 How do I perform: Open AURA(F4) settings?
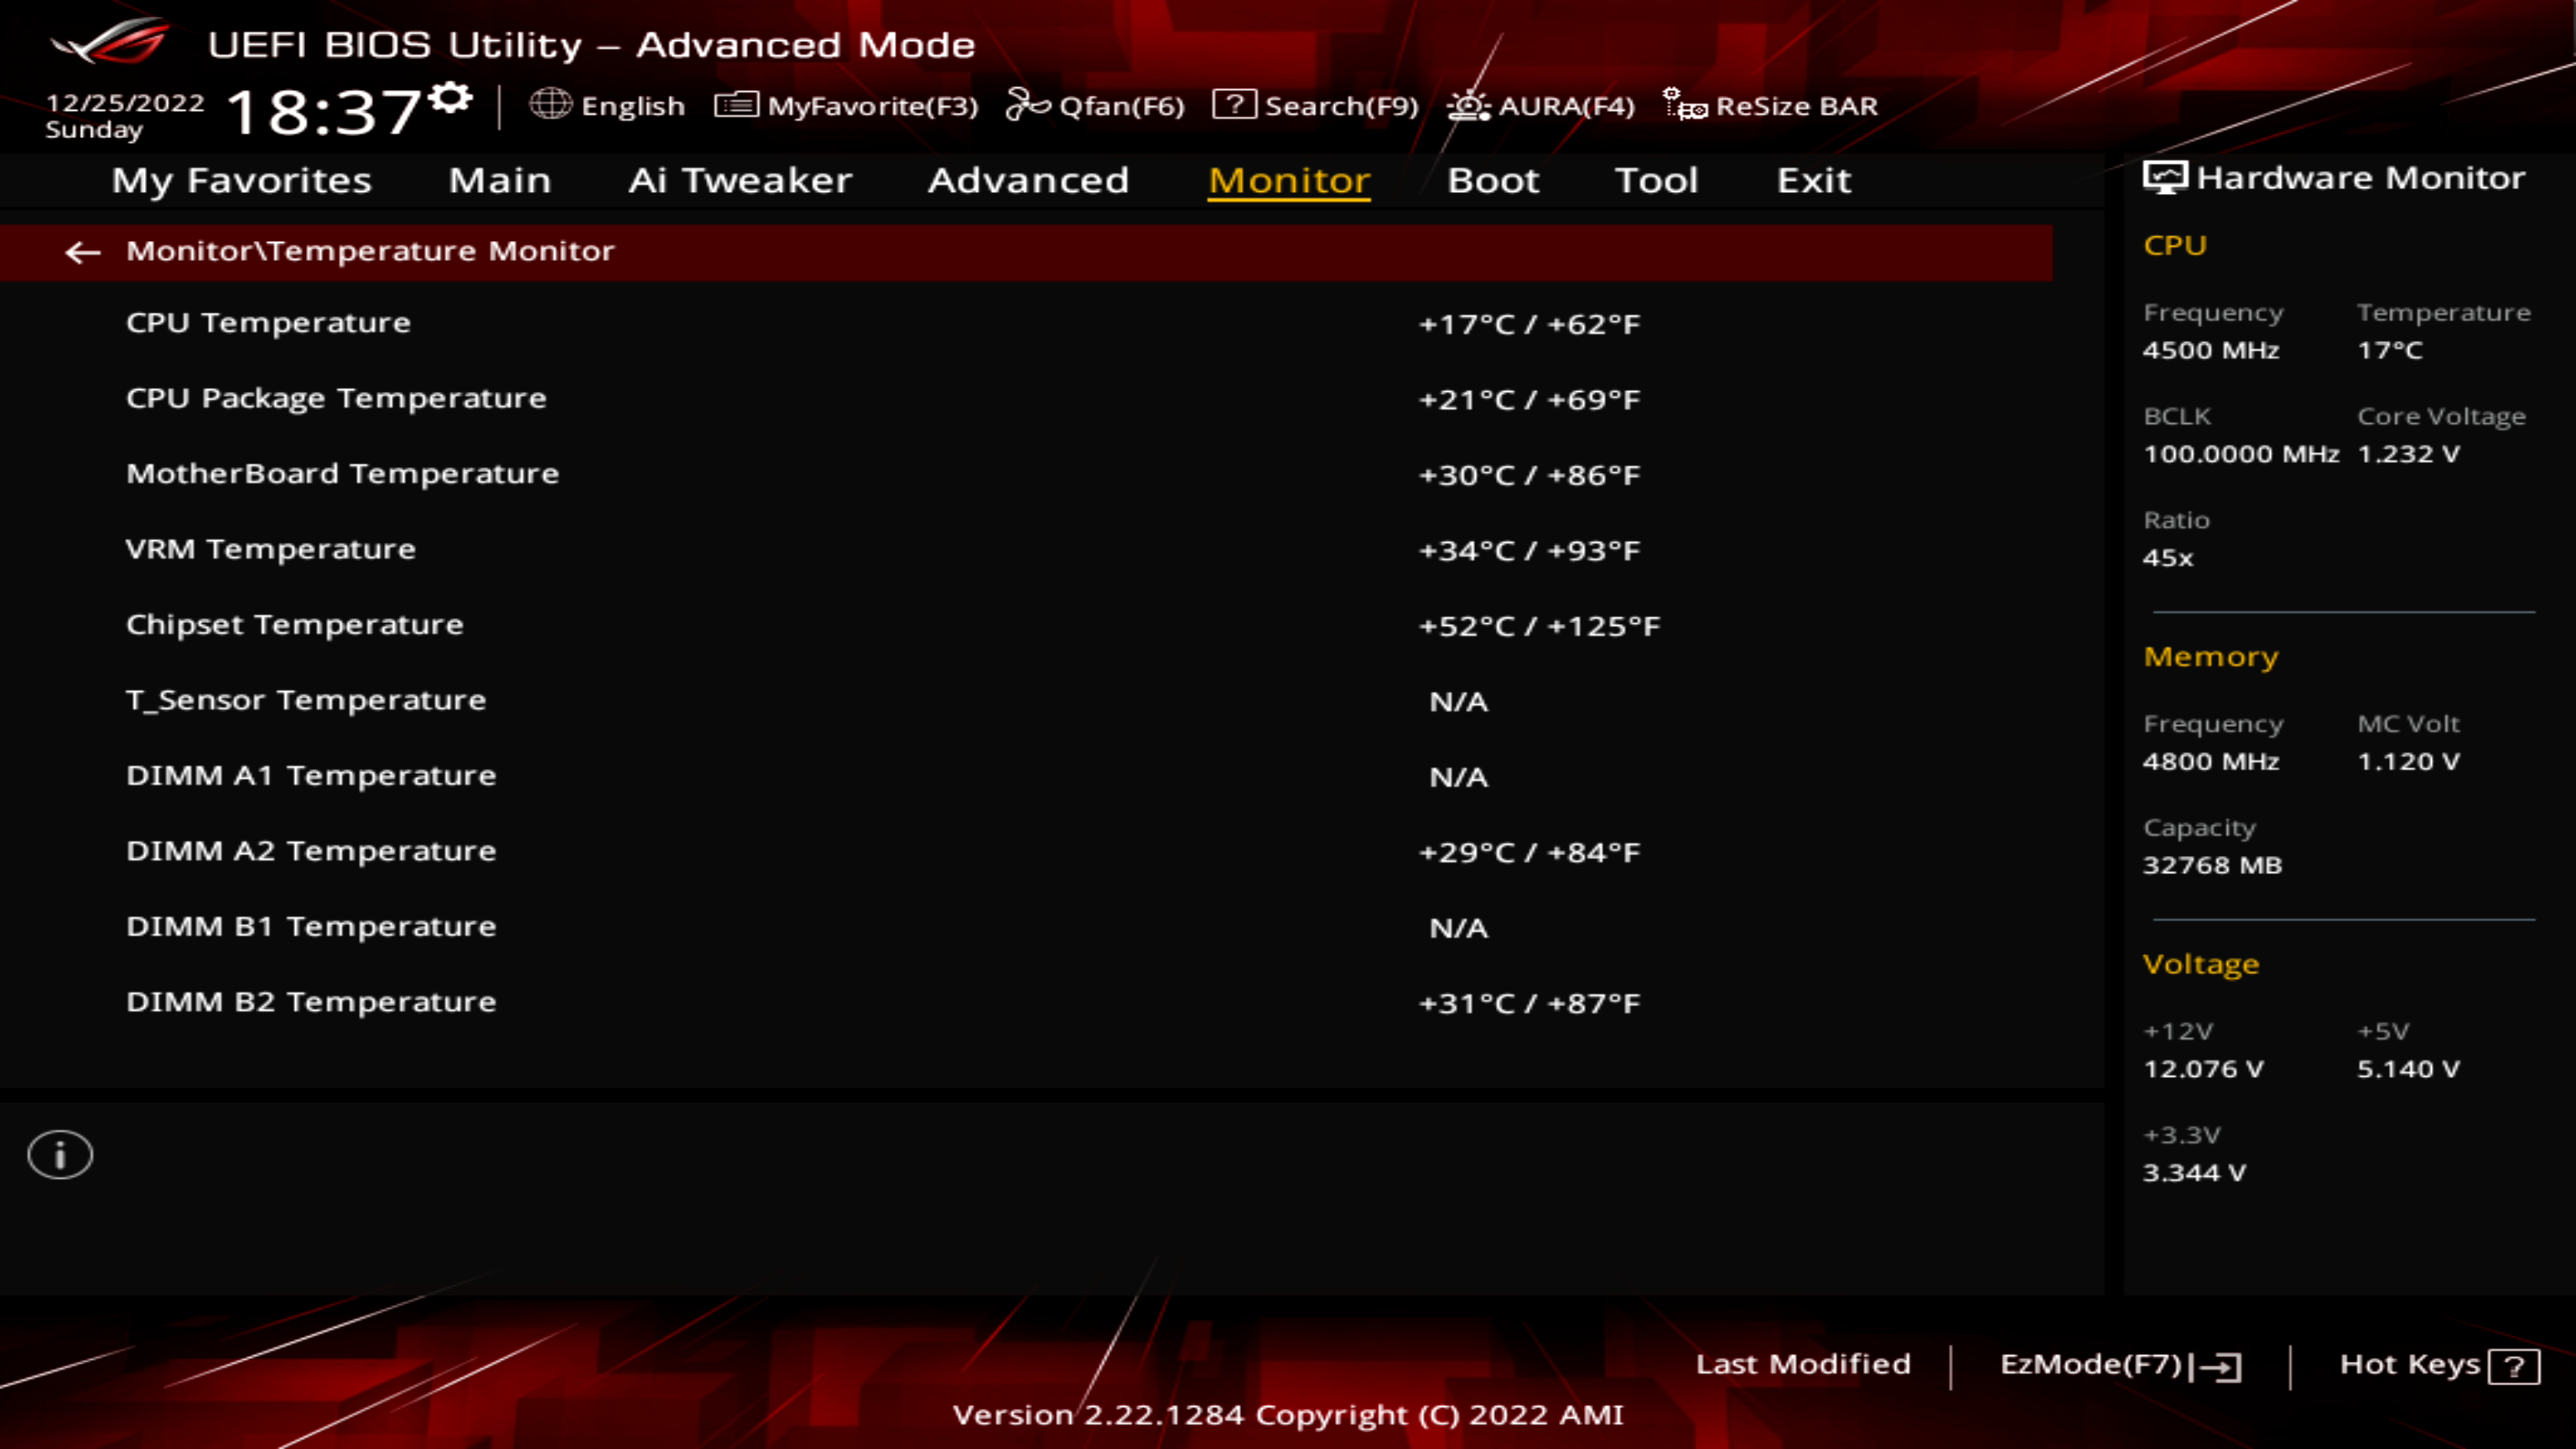pos(1567,106)
